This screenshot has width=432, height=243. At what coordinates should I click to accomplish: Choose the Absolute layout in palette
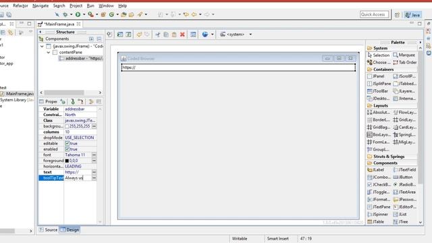(x=379, y=113)
